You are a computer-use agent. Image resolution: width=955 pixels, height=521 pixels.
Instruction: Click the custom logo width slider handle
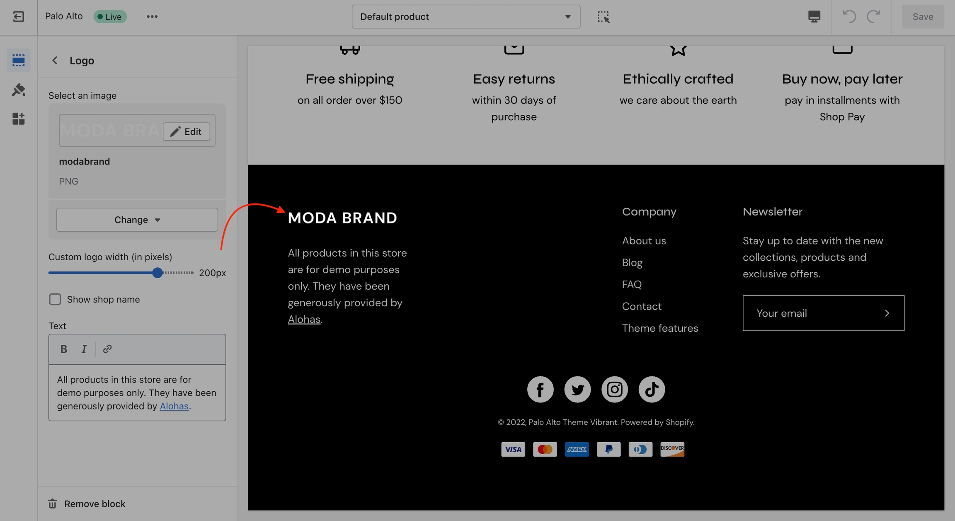pos(157,273)
